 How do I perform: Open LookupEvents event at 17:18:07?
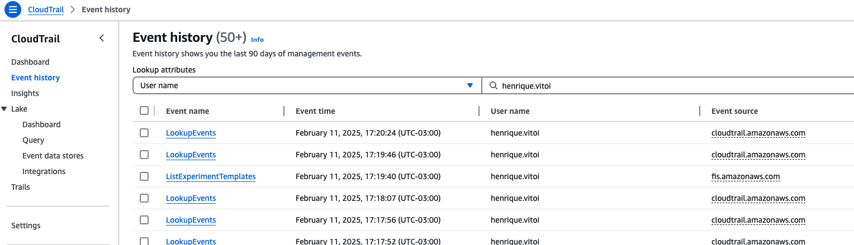coord(191,198)
